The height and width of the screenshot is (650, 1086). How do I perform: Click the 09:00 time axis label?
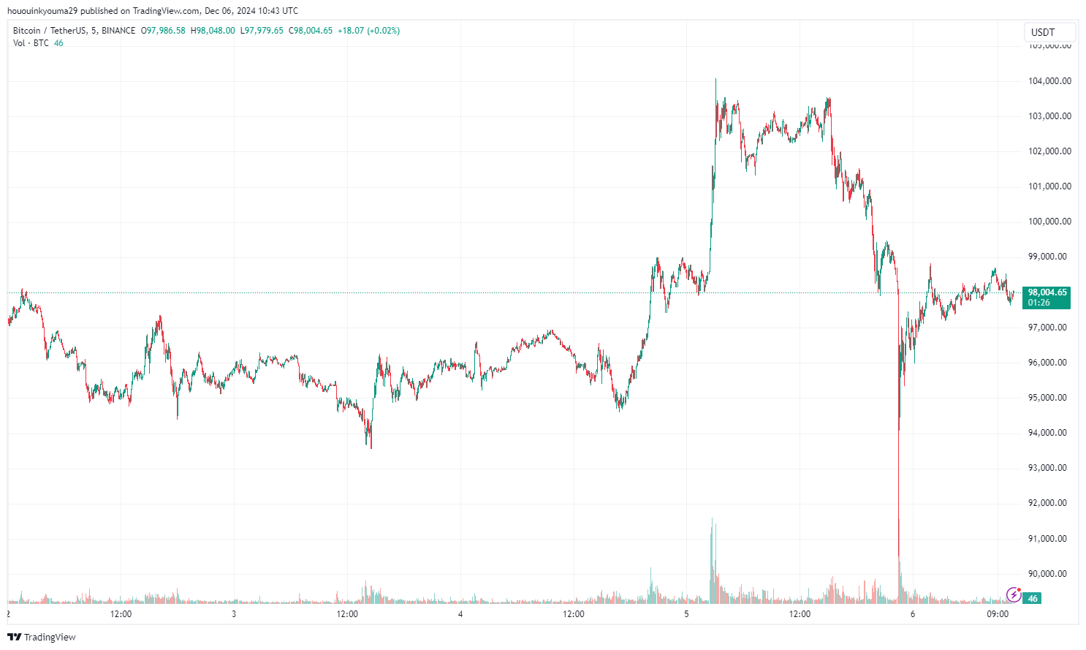coord(998,614)
